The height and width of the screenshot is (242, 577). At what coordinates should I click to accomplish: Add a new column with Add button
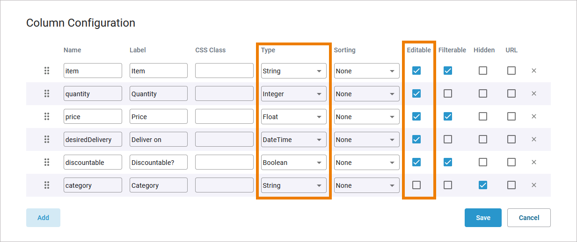[43, 218]
